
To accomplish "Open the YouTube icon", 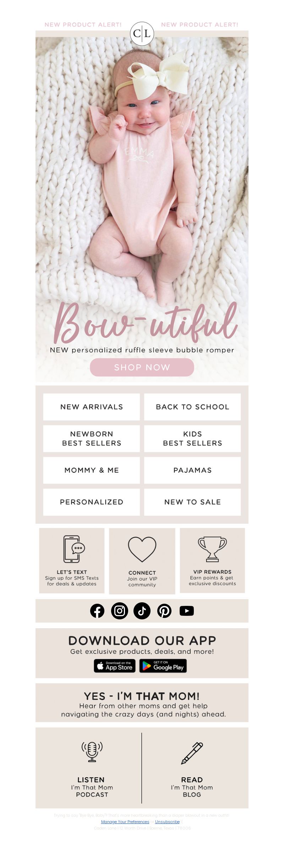I will (187, 610).
